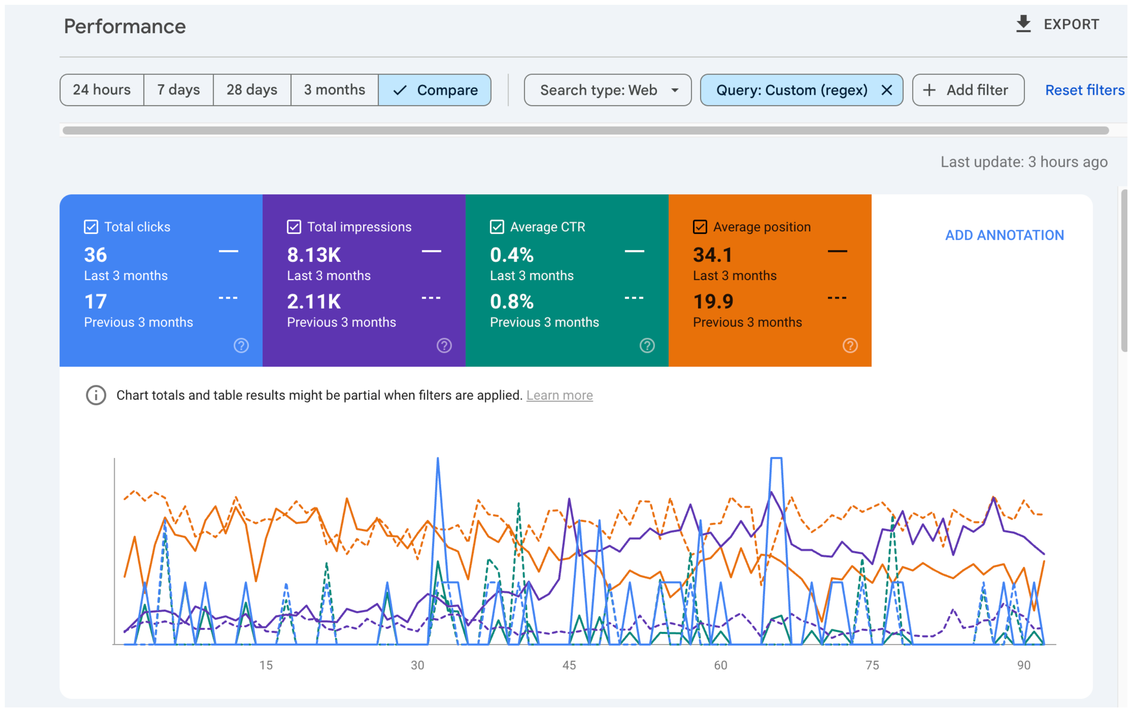This screenshot has height=713, width=1133.
Task: Click ADD ANNOTATION
Action: 1005,235
